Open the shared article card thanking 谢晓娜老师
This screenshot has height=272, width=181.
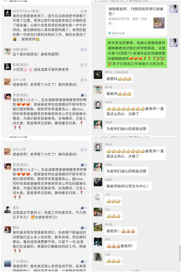point(136,21)
